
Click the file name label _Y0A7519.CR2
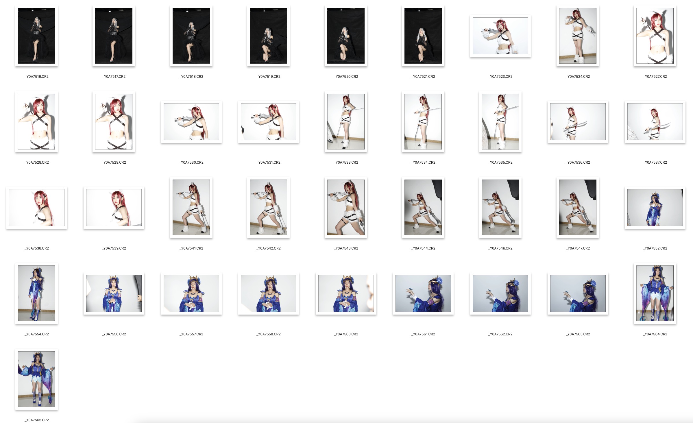coord(268,77)
